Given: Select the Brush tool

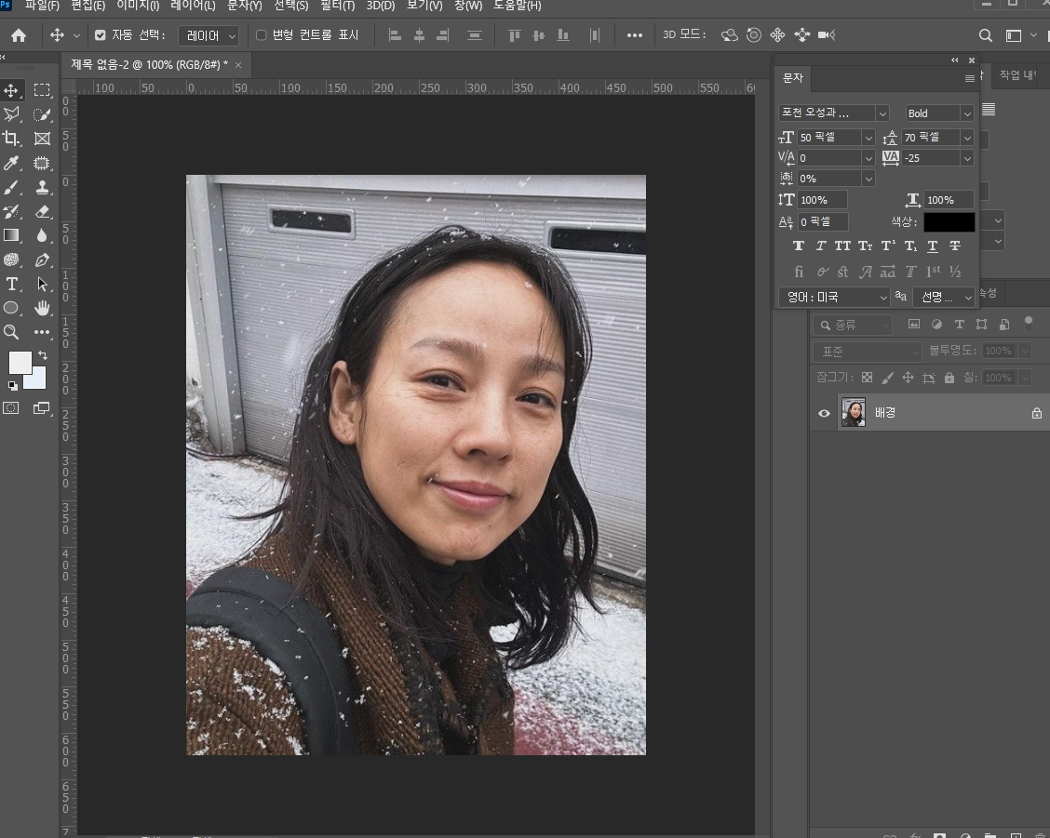Looking at the screenshot, I should point(11,188).
